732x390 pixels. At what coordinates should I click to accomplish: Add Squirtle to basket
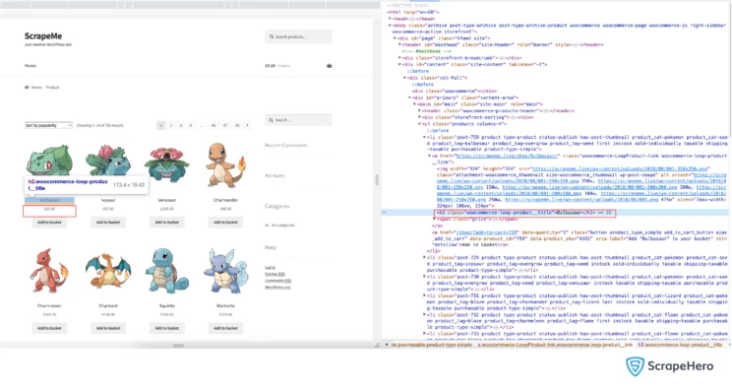(166, 328)
